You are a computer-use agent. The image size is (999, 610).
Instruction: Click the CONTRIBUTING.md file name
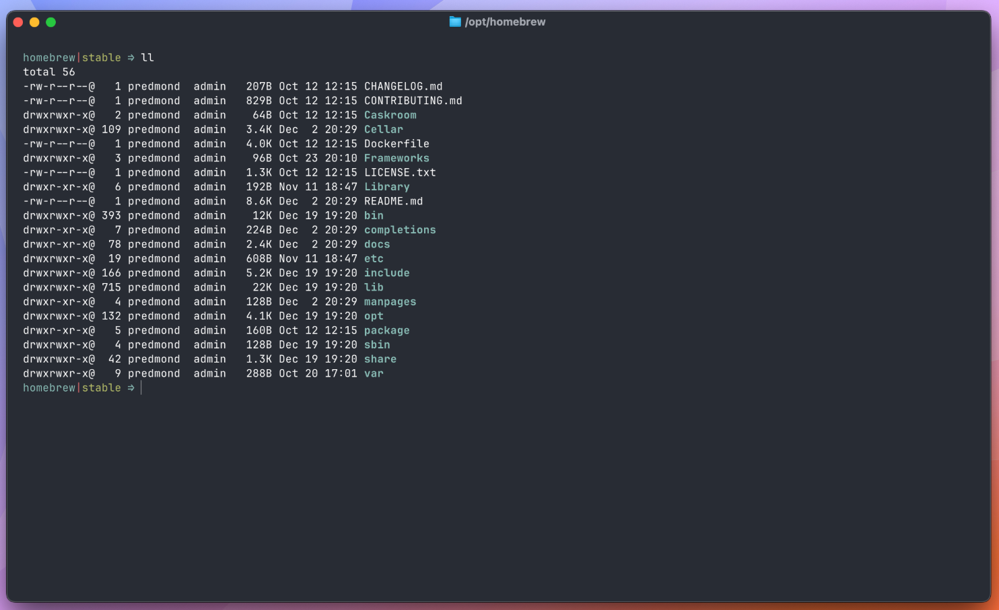[413, 101]
